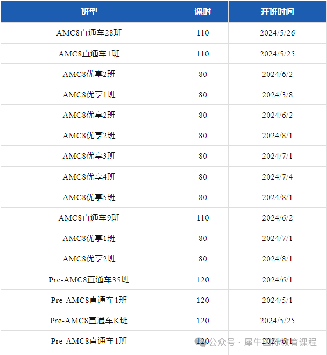Click the 110 hours cell for AMC8直通车9班
This screenshot has width=327, height=355.
pos(203,218)
